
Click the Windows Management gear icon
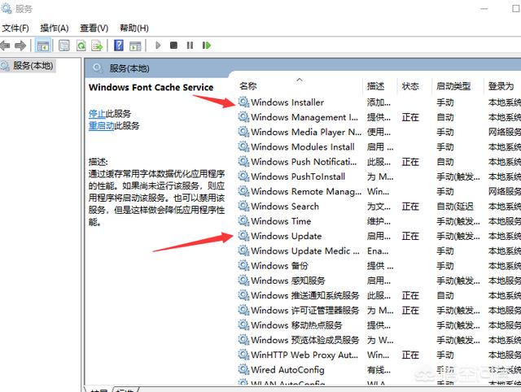(243, 117)
